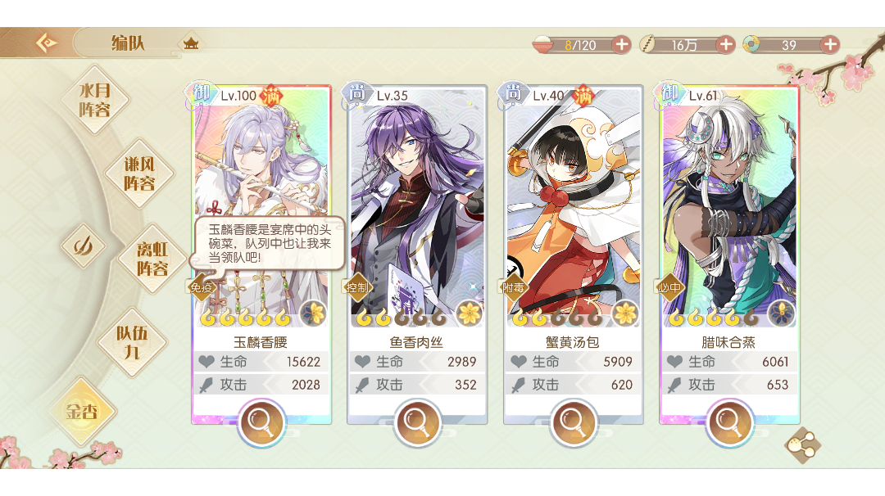Screen dimensions: 885x496
Task: Click the back arrow icon
Action: coord(46,43)
